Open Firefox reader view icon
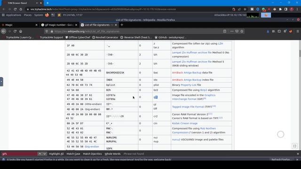The height and width of the screenshot is (169, 301). point(225,31)
